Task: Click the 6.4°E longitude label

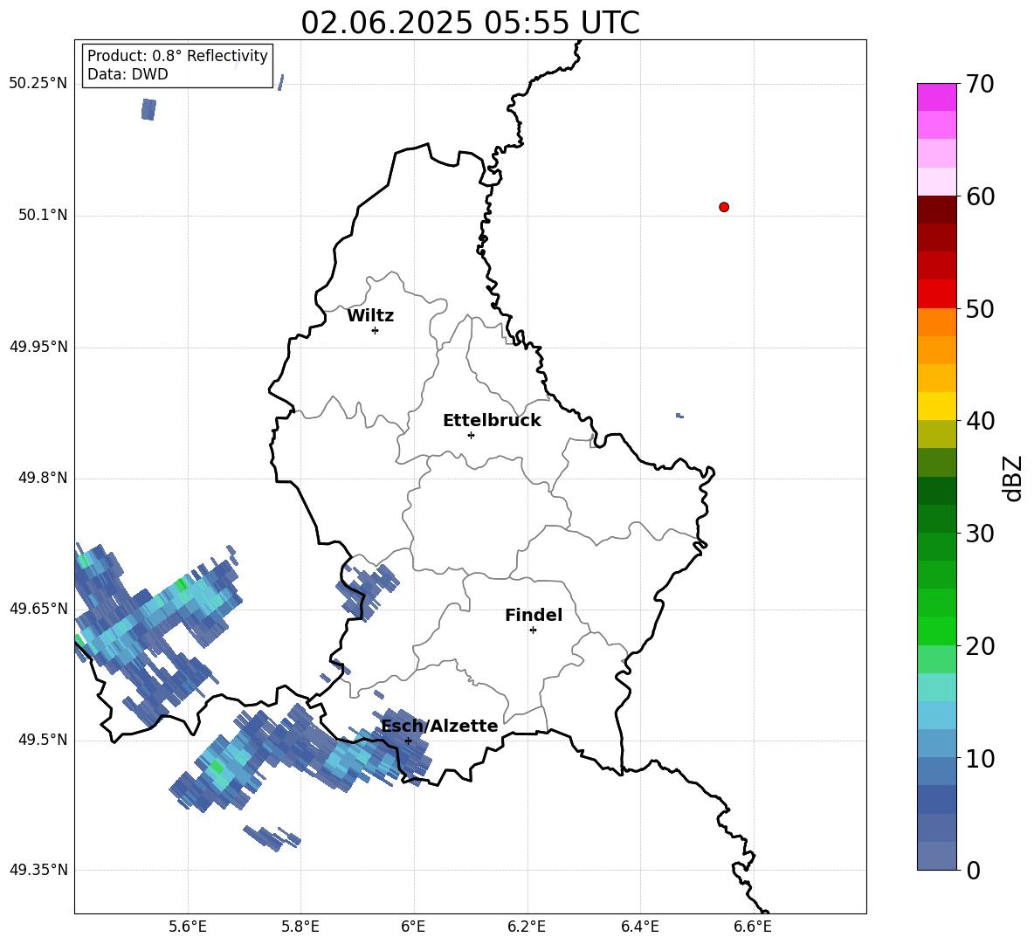Action: pos(640,927)
